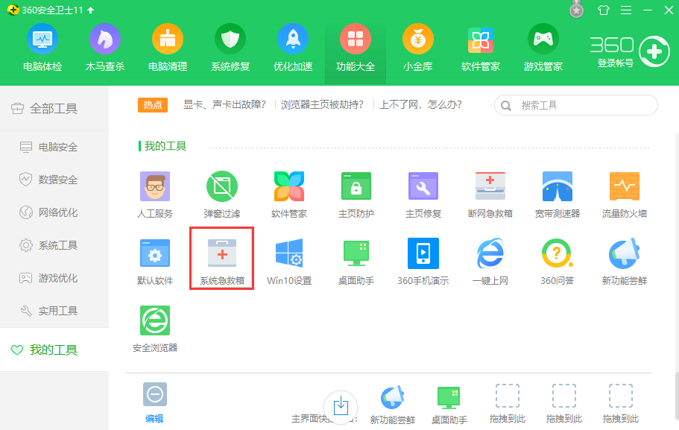
Task: Open 新功能尝鲜 in my tools grid
Action: pyautogui.click(x=625, y=262)
